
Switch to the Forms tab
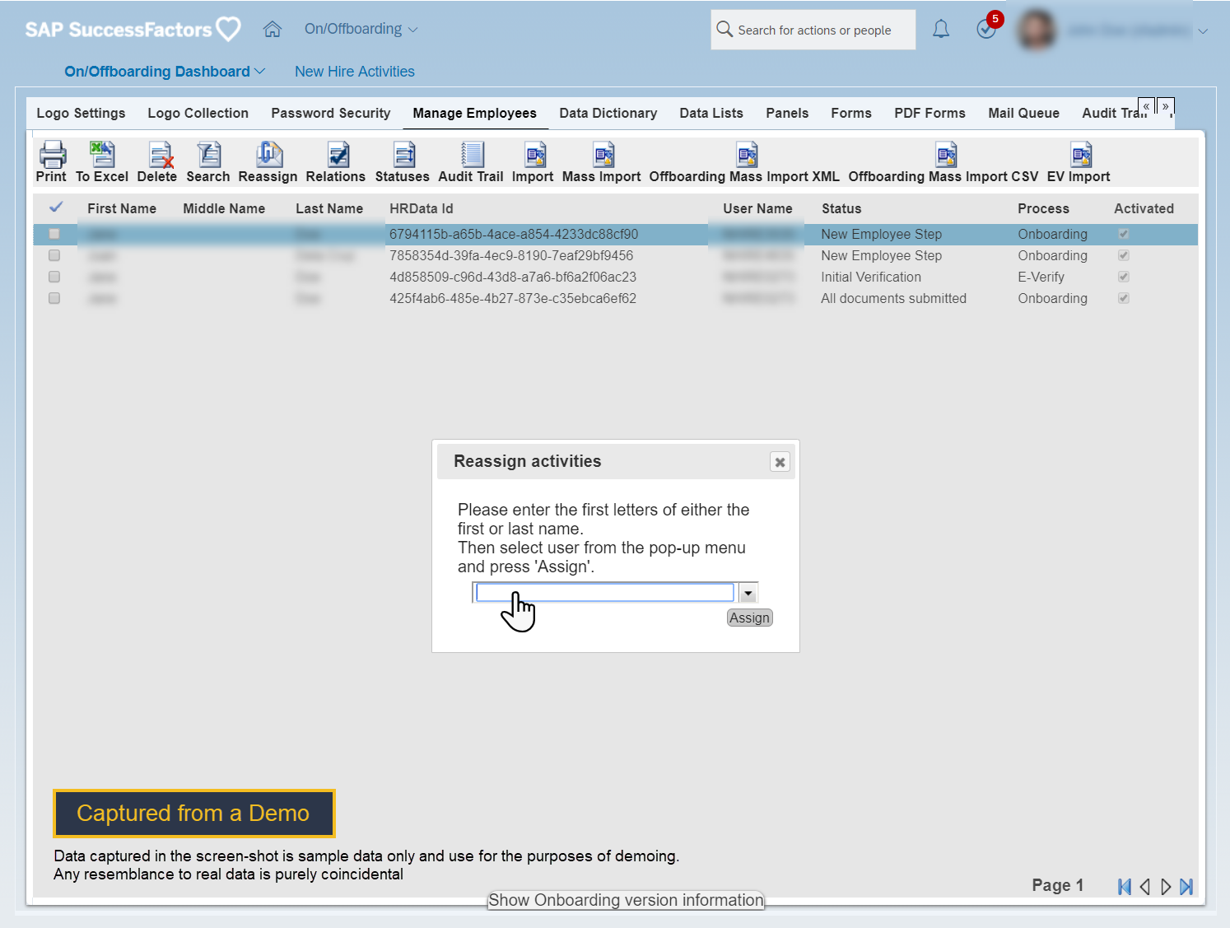point(851,113)
